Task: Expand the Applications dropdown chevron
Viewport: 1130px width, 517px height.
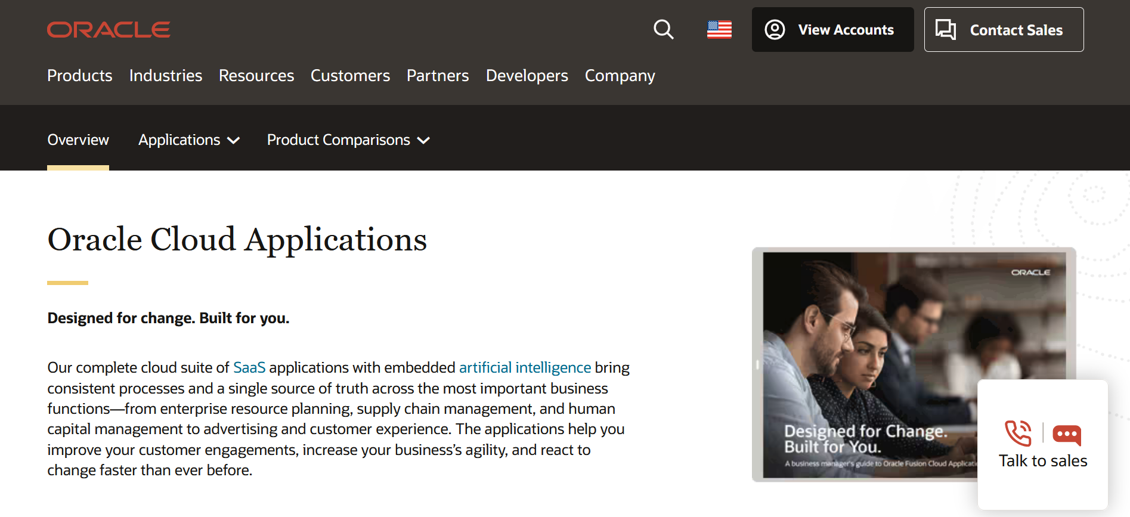Action: point(234,141)
